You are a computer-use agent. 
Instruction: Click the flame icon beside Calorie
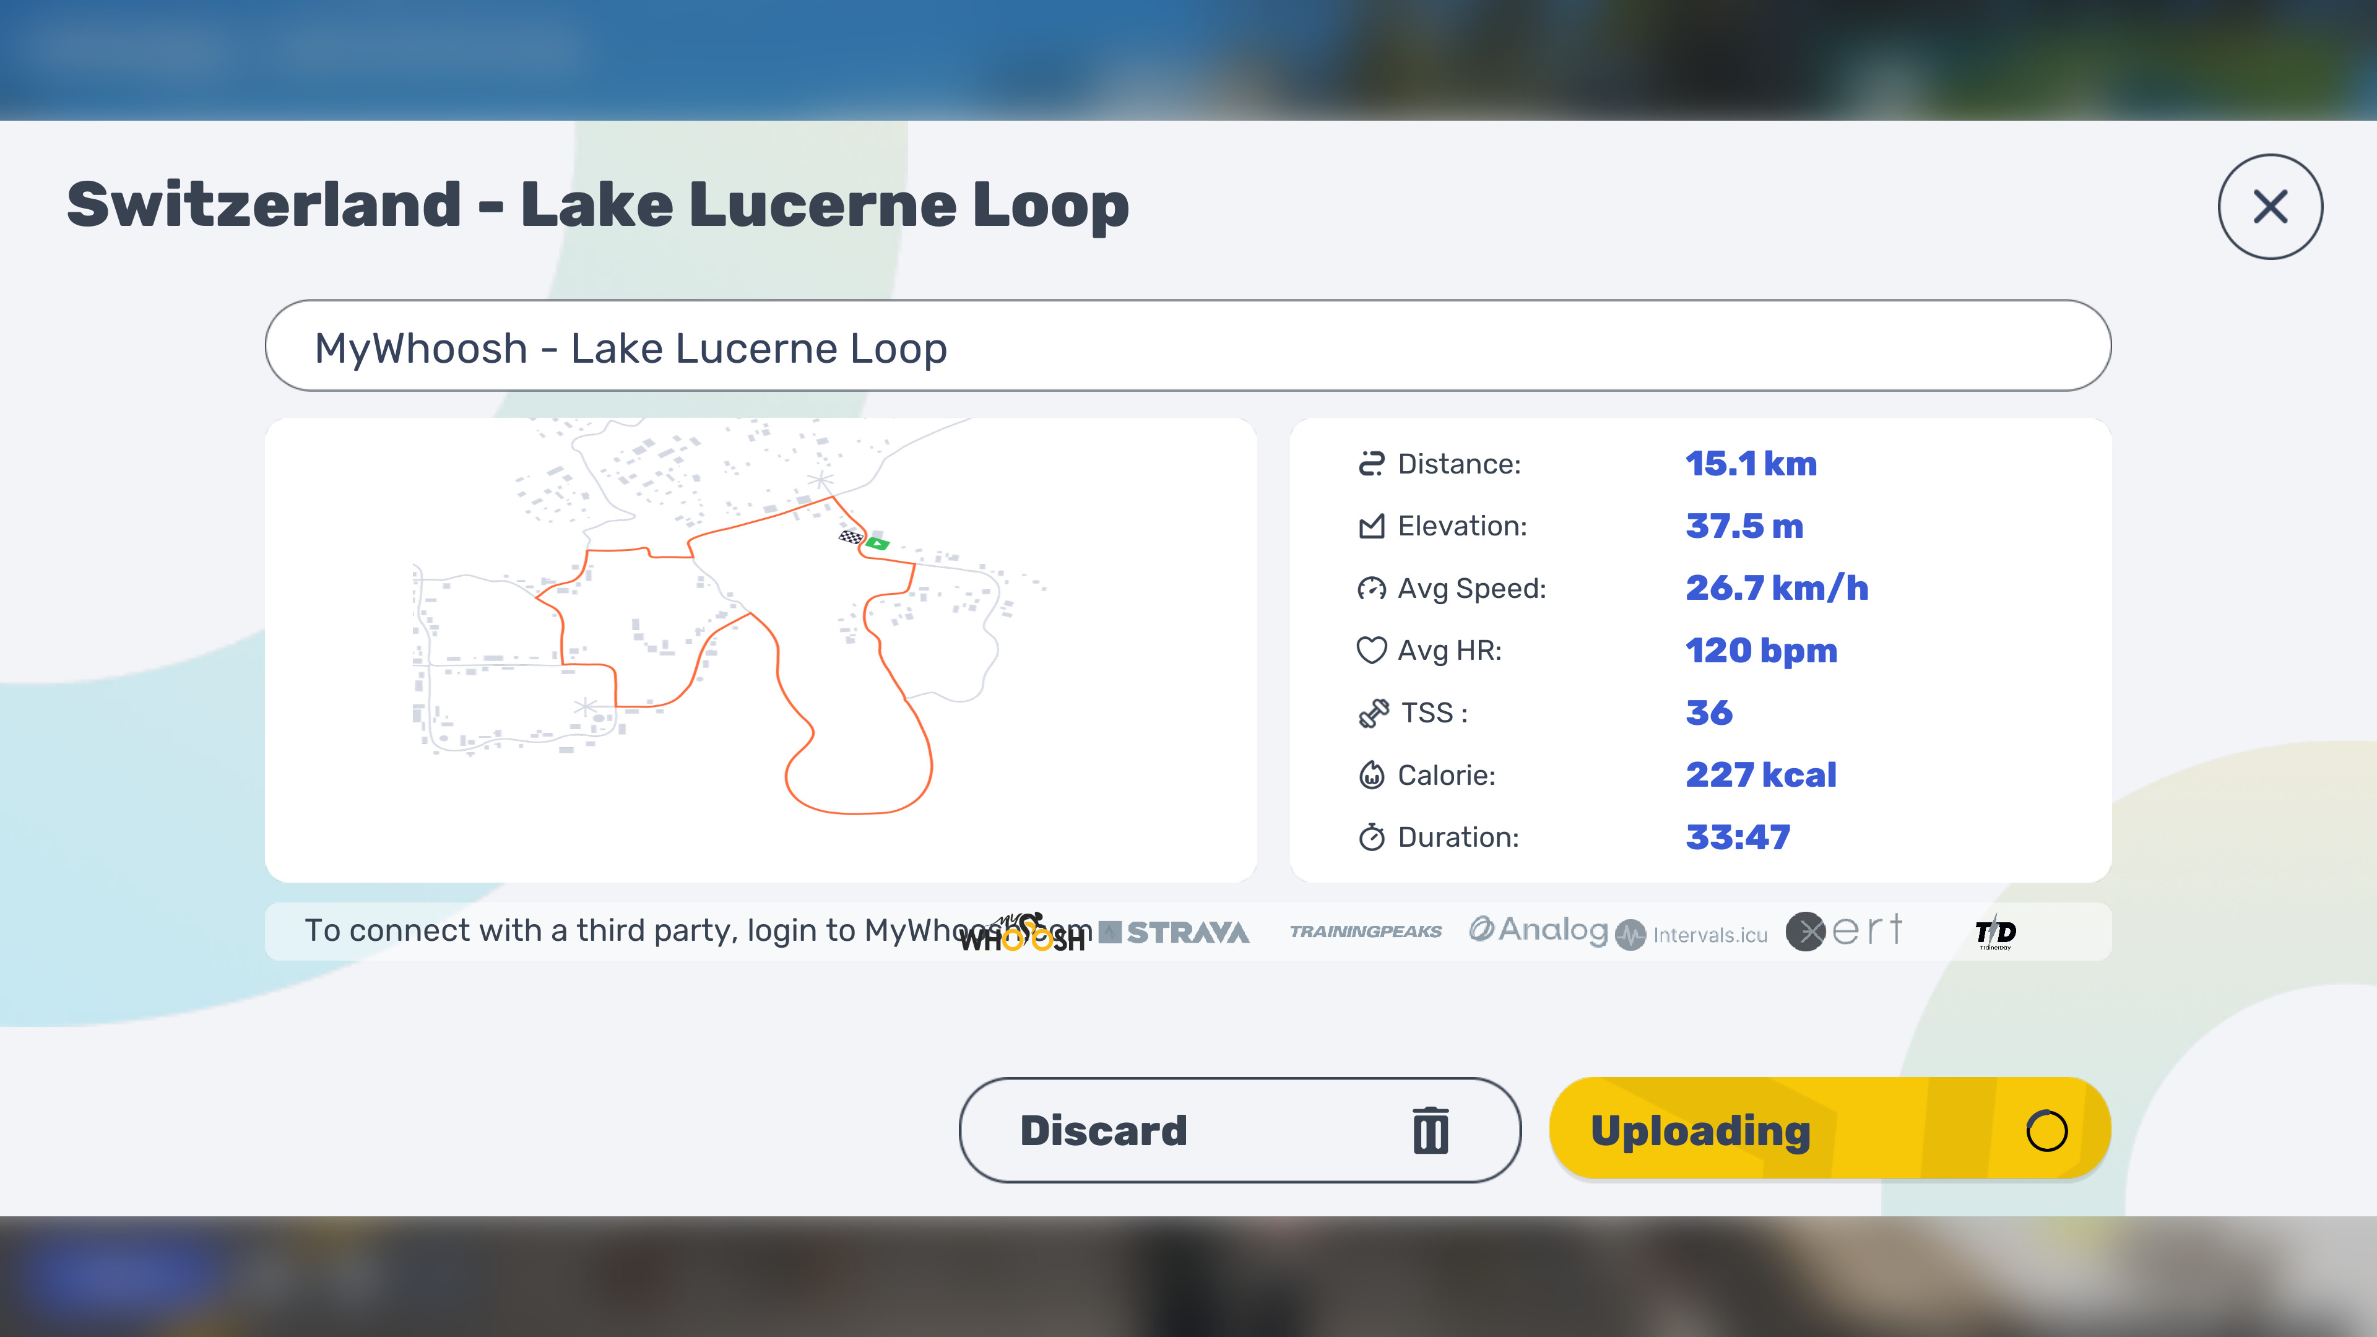(x=1371, y=774)
